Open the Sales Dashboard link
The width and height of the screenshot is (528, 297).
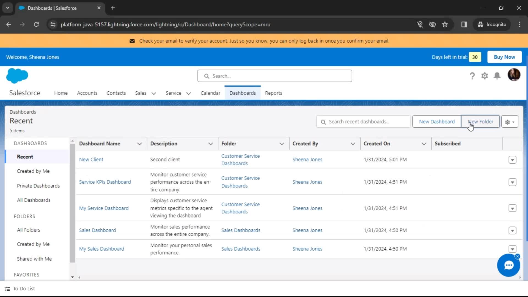[97, 230]
